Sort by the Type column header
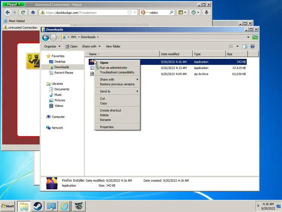282x212 pixels. click(209, 54)
